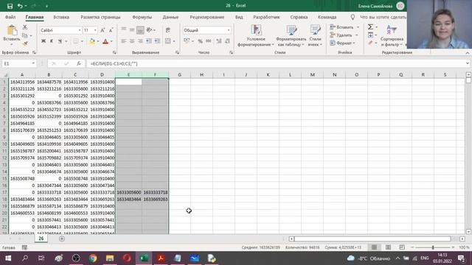The image size is (472, 265).
Task: Click the insert function fx icon
Action: (x=79, y=63)
